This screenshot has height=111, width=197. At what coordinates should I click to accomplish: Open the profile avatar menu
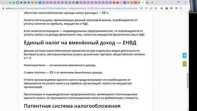(x=181, y=8)
